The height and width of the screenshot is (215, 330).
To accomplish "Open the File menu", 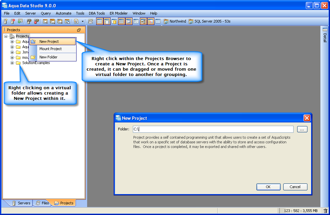I will pos(7,13).
